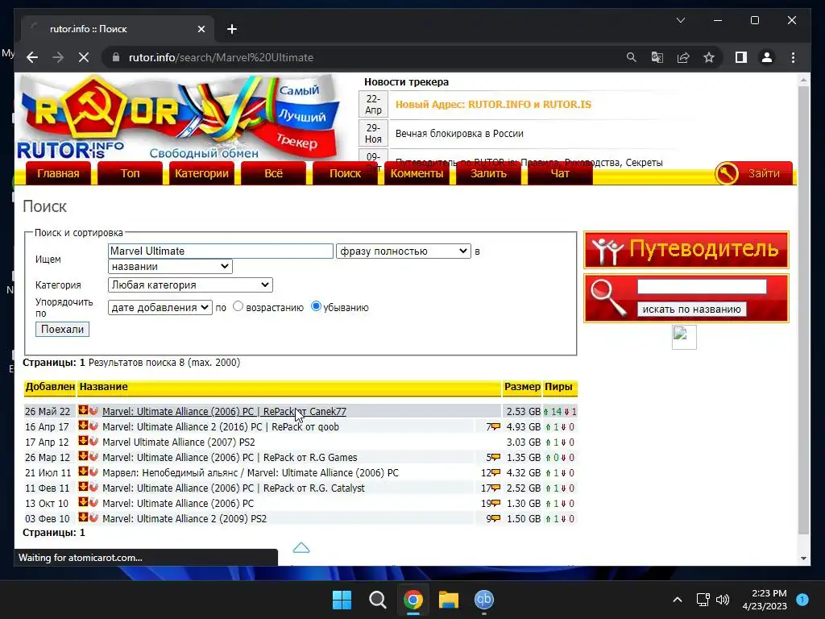825x619 pixels.
Task: Close the rutor.info browser tab
Action: 201,29
